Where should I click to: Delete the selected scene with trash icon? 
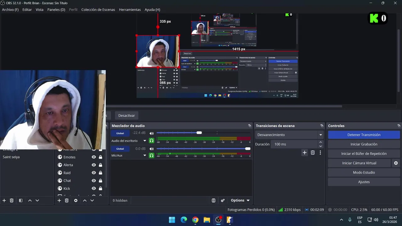(12, 200)
